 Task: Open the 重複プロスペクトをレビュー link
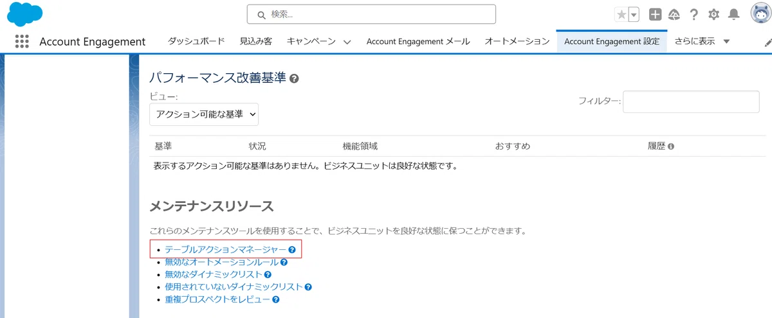pyautogui.click(x=217, y=299)
